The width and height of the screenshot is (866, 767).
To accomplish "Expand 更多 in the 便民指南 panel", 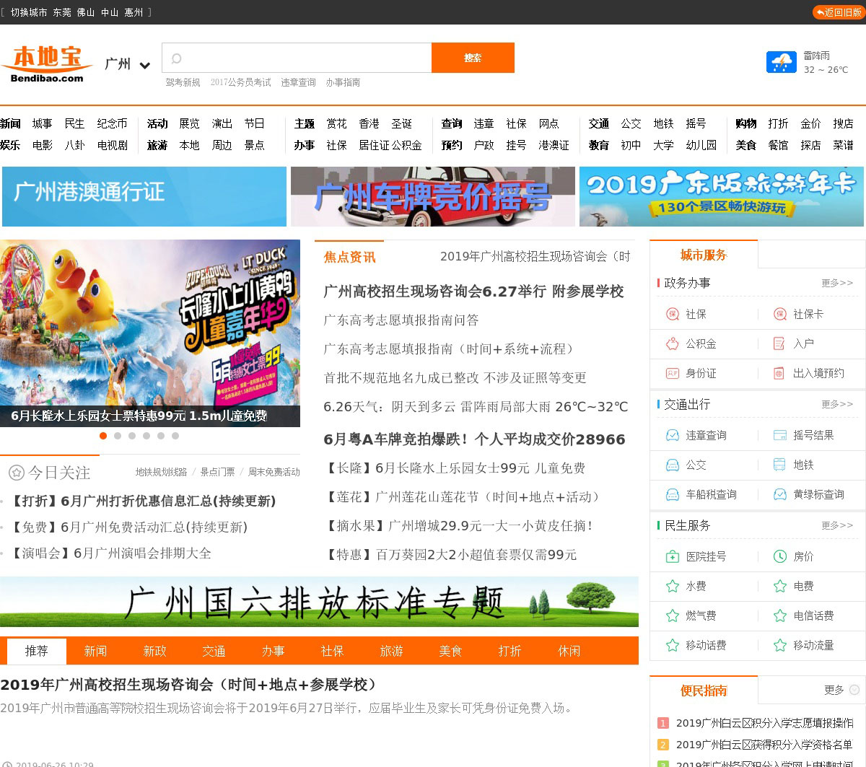I will (x=841, y=690).
